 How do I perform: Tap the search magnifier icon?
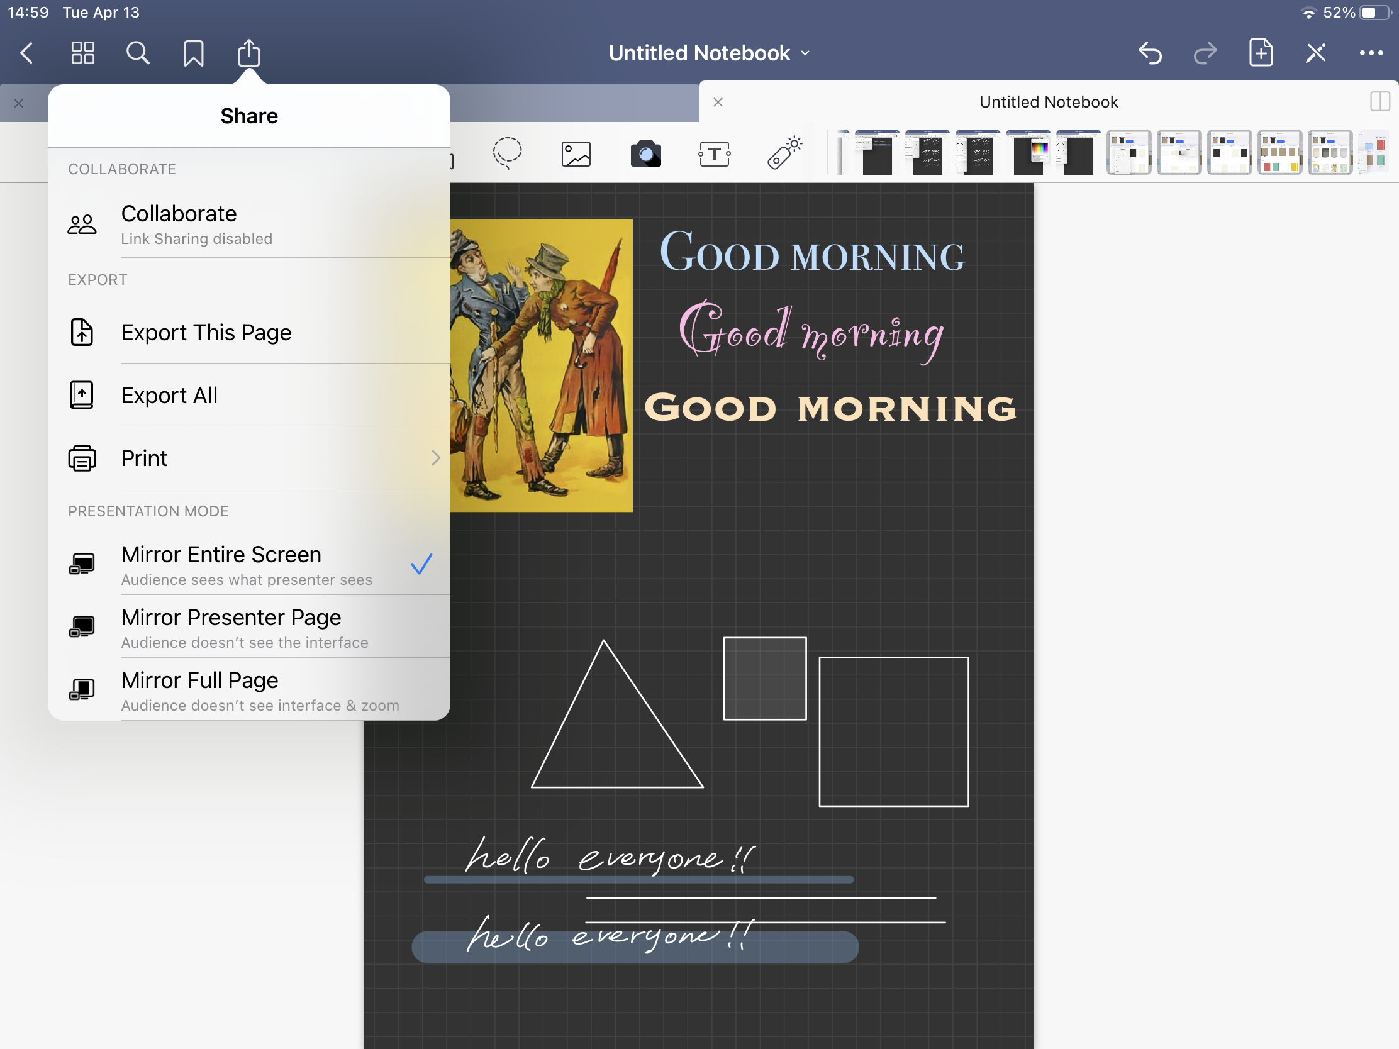(138, 53)
